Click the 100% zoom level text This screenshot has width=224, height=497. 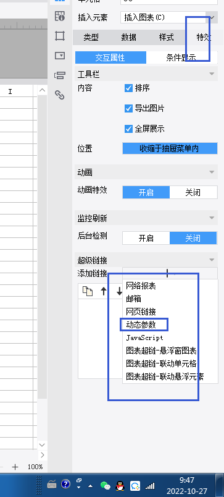35,467
